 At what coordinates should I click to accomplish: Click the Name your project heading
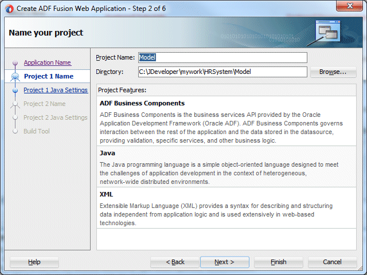click(x=46, y=33)
